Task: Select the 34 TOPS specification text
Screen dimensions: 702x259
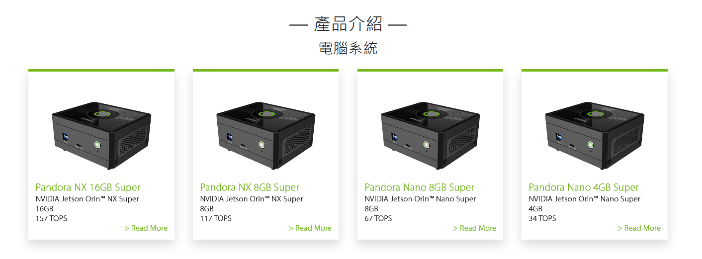Action: click(x=542, y=218)
